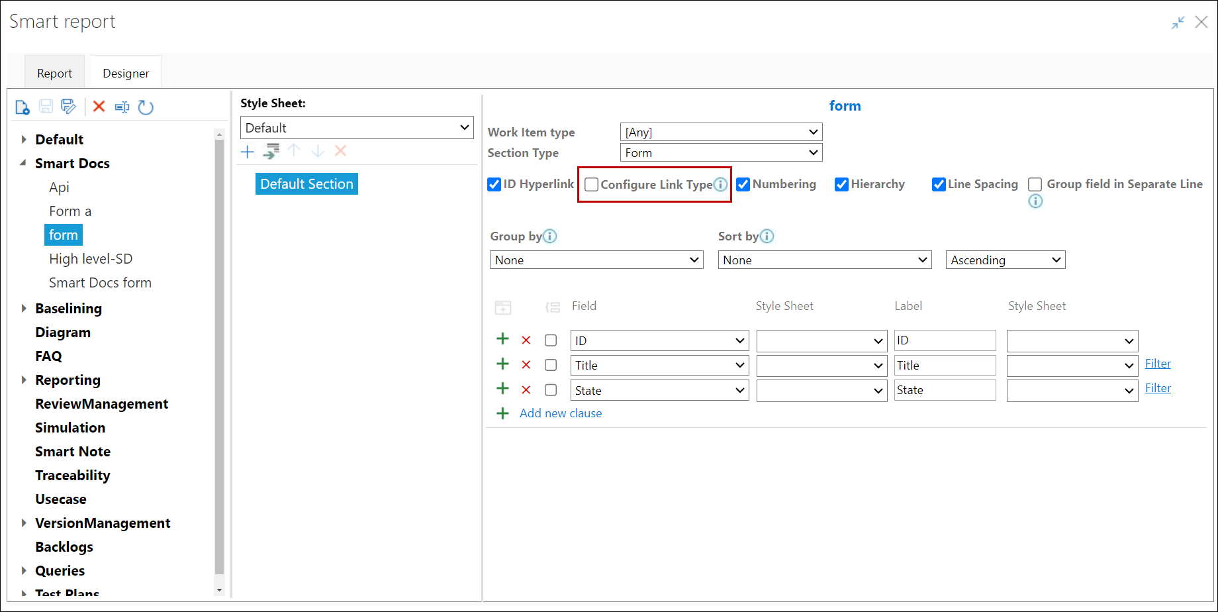
Task: Open the Title row label Style Sheet dropdown
Action: [1072, 365]
